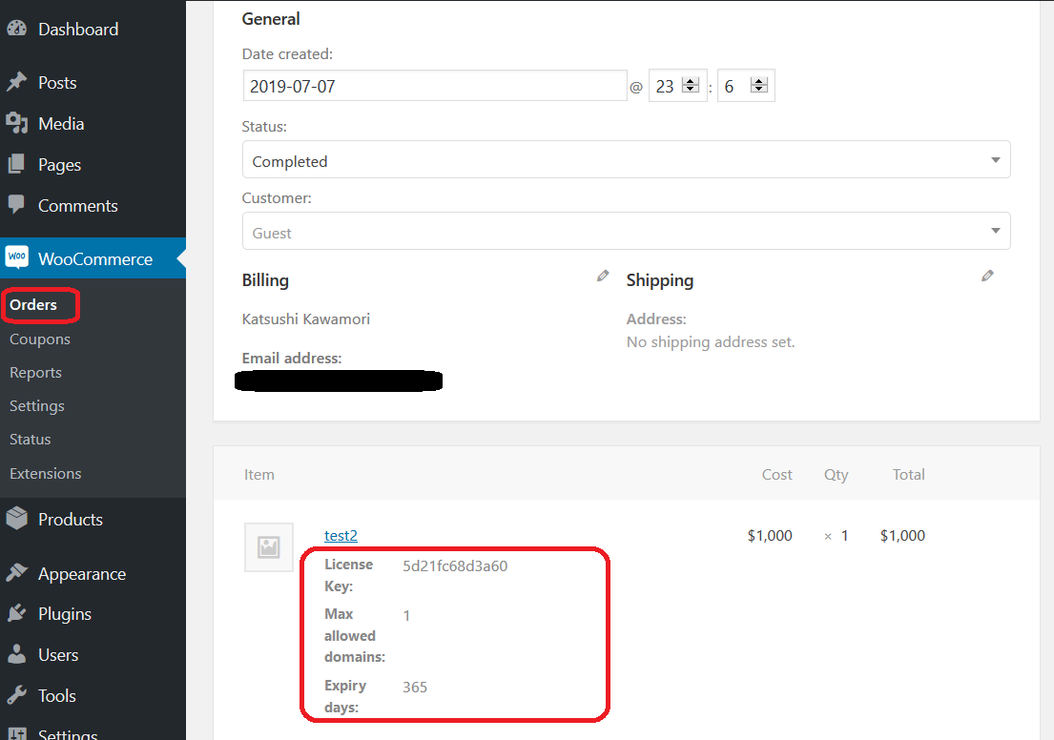
Task: Click the Cost column header
Action: tap(777, 475)
